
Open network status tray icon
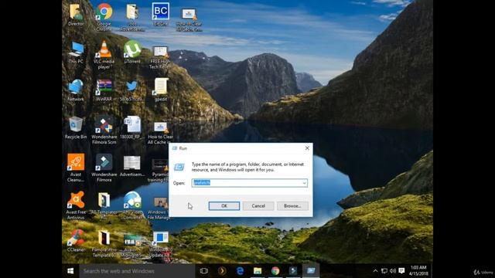pyautogui.click(x=384, y=271)
